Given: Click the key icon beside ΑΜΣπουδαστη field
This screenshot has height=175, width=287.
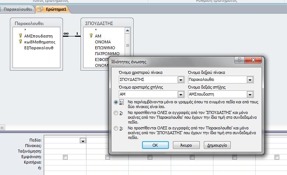Looking at the screenshot, I should pyautogui.click(x=21, y=35).
